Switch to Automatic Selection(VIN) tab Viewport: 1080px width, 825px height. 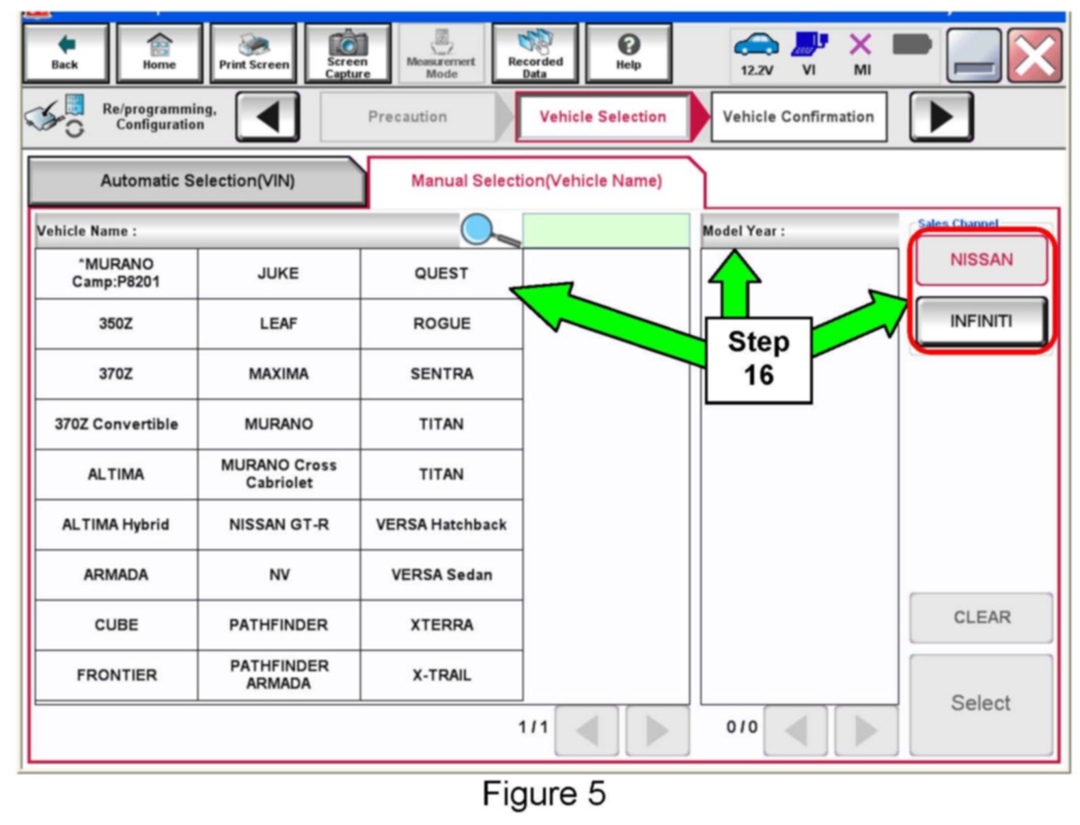pyautogui.click(x=197, y=182)
